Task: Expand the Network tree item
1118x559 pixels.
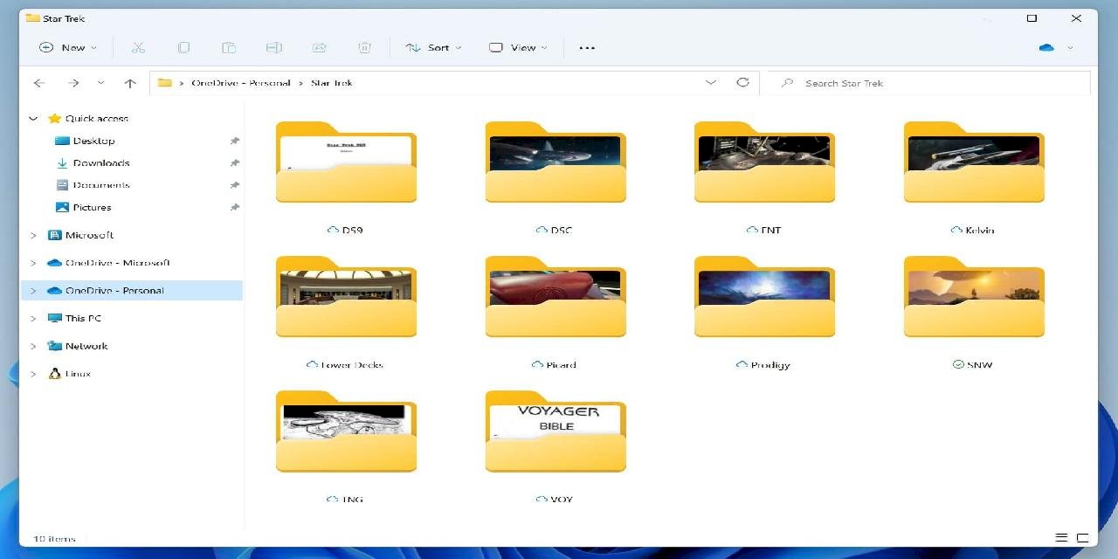Action: pos(33,346)
